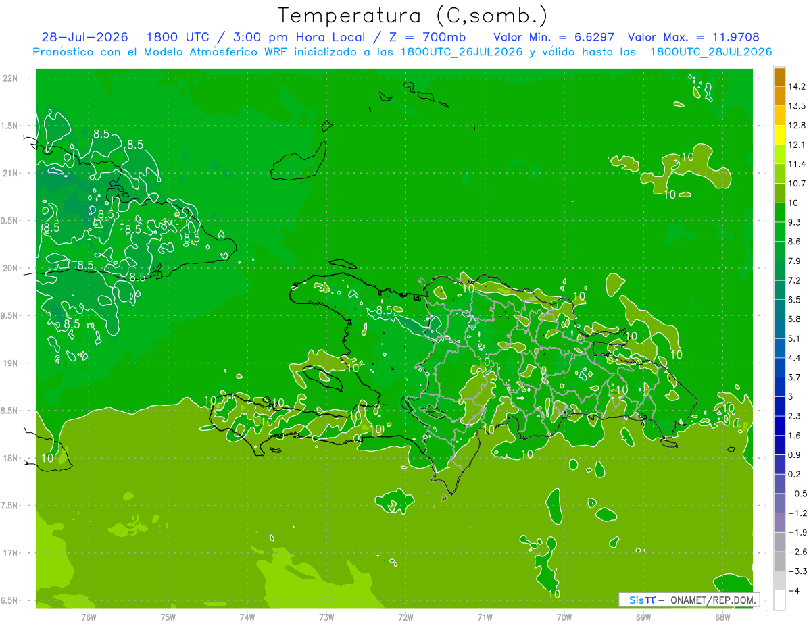
Task: Click the 76W longitude axis label
Action: click(89, 617)
